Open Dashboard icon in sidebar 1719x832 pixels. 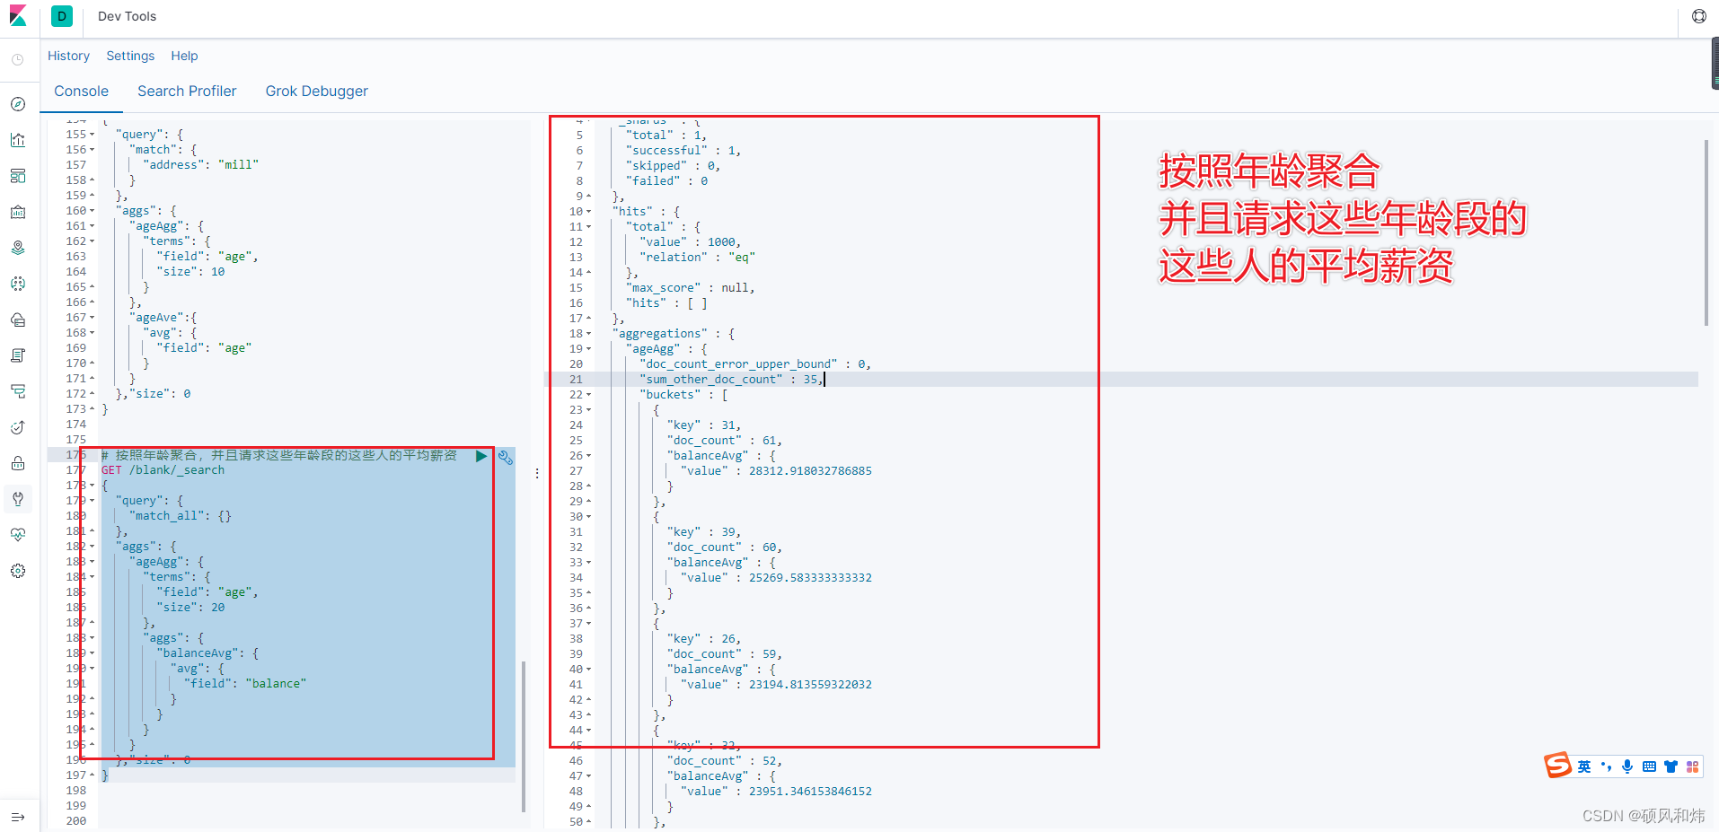[18, 176]
